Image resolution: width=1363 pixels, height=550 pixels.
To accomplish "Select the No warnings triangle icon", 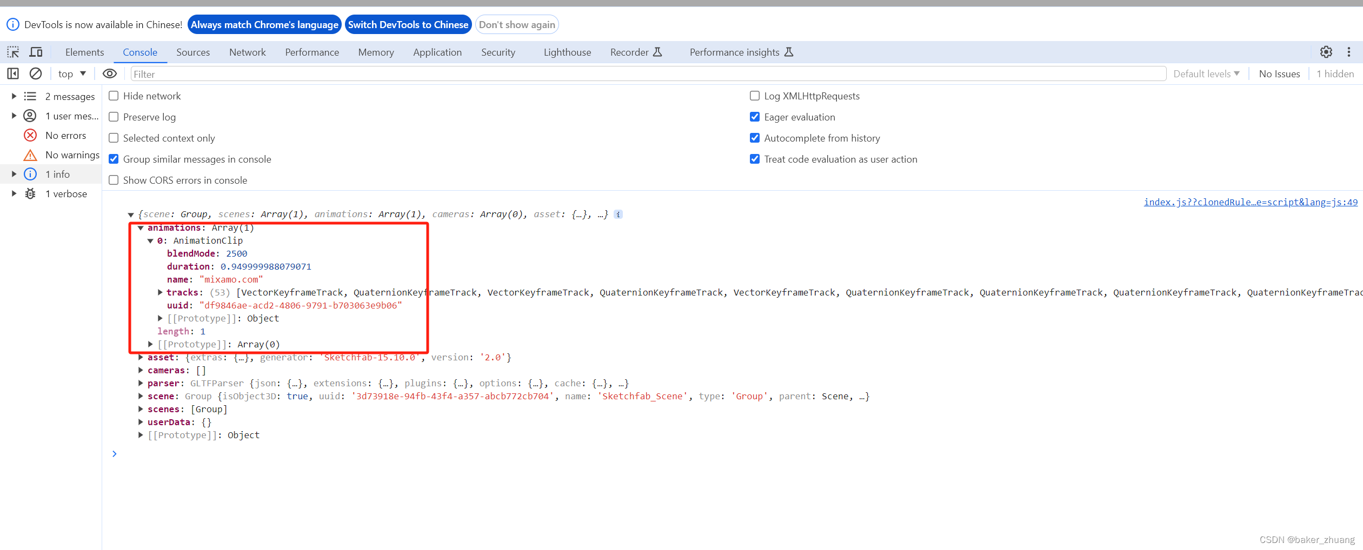I will point(30,155).
